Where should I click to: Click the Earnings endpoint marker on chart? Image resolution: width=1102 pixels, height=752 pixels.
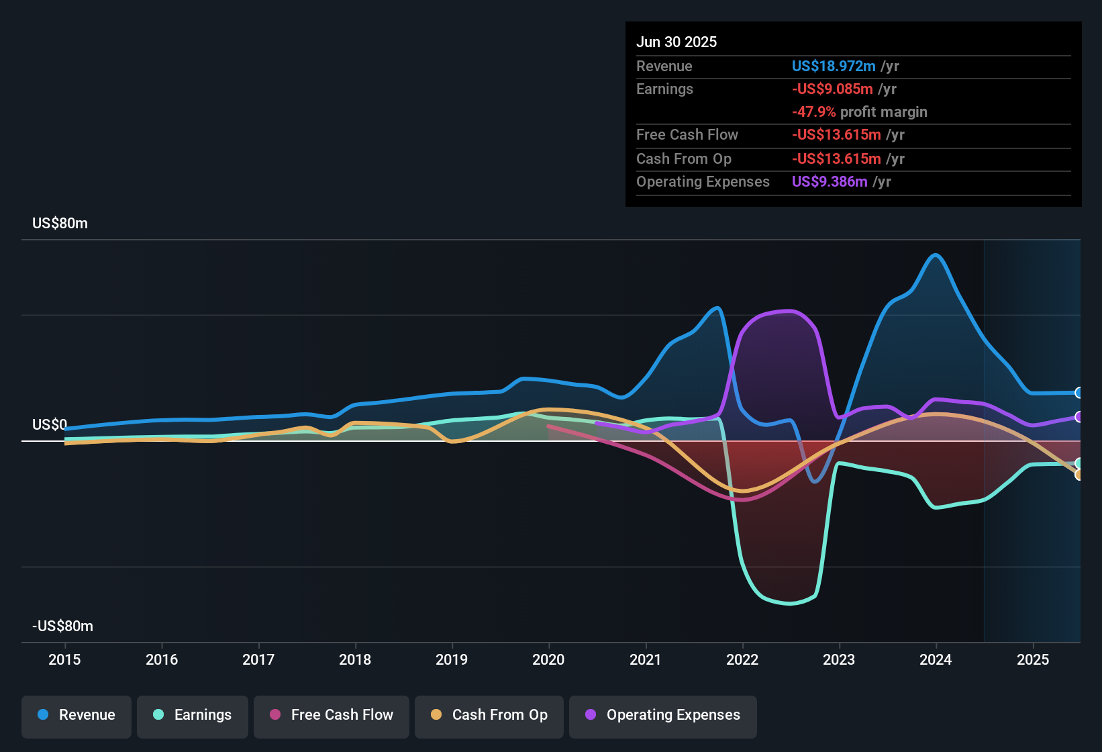[x=1079, y=463]
